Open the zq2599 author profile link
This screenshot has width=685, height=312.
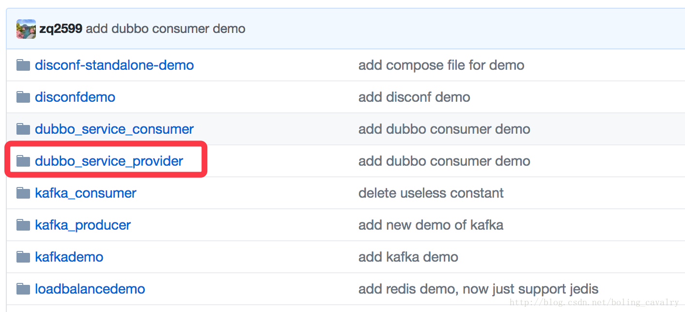click(61, 29)
